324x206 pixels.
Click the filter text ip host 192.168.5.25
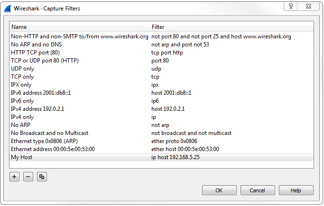point(176,157)
